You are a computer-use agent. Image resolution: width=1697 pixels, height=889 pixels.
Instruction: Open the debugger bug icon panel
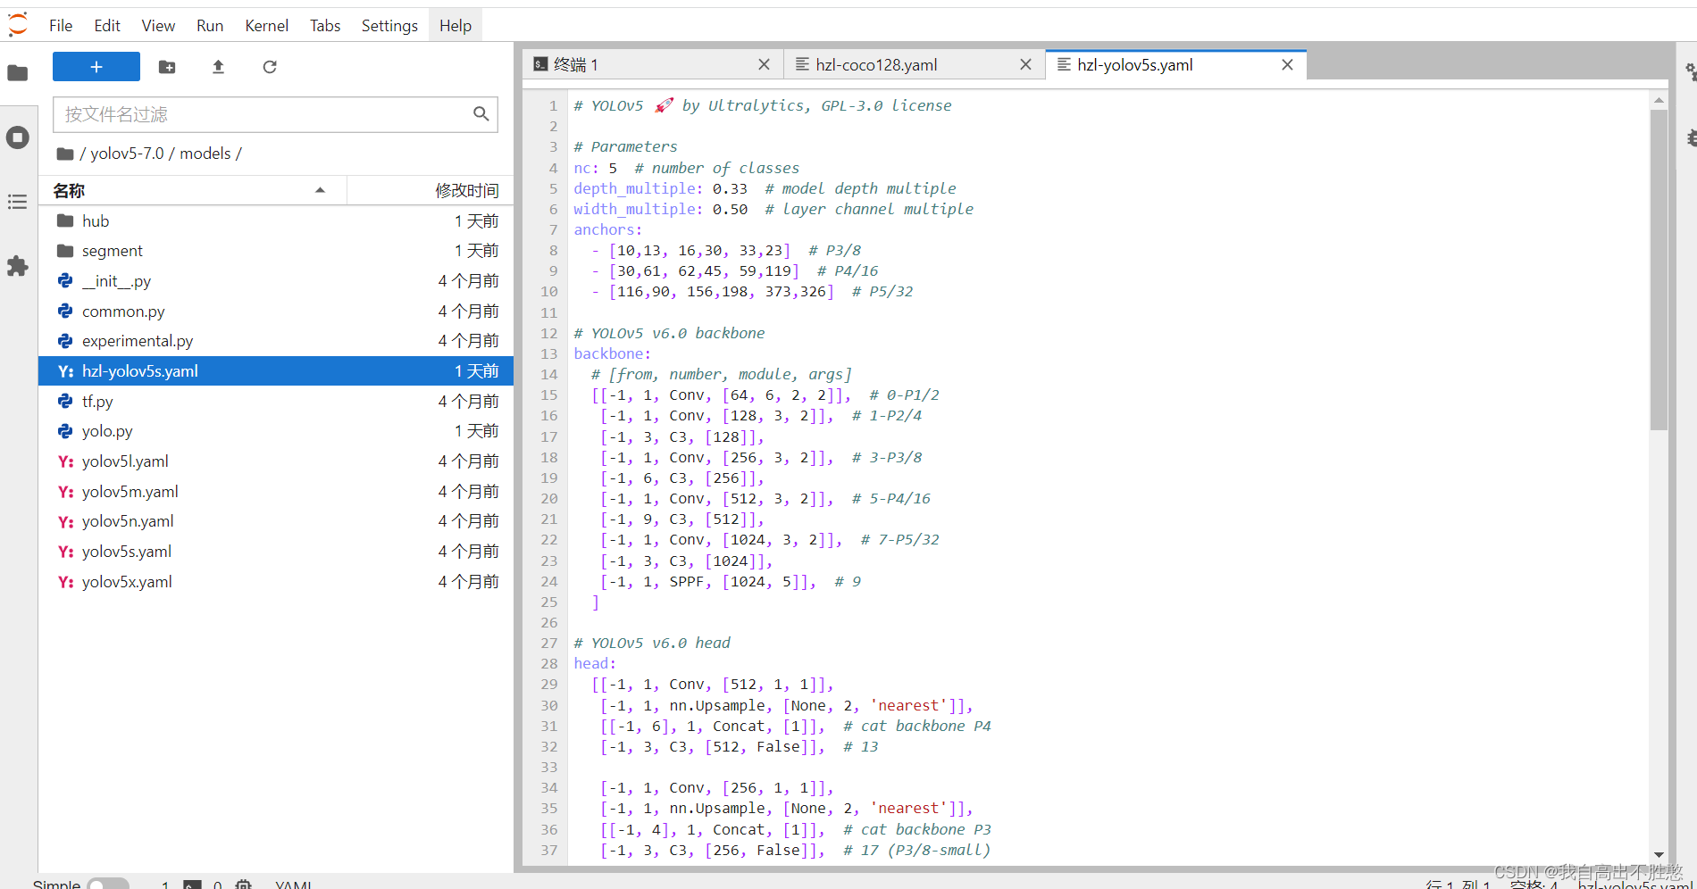[x=1691, y=137]
